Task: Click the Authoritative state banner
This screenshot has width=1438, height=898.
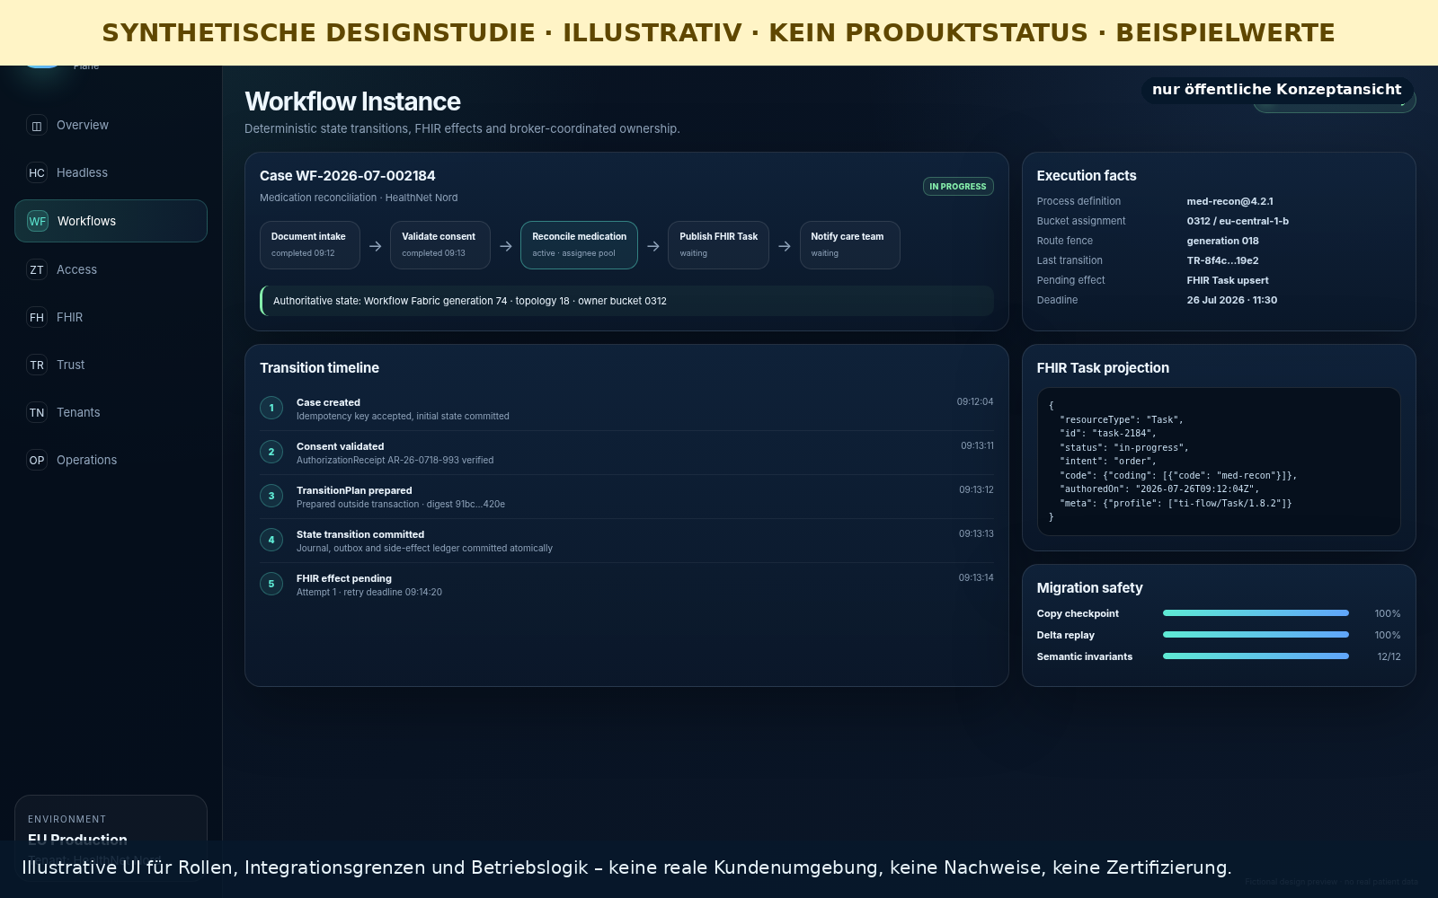Action: tap(626, 301)
